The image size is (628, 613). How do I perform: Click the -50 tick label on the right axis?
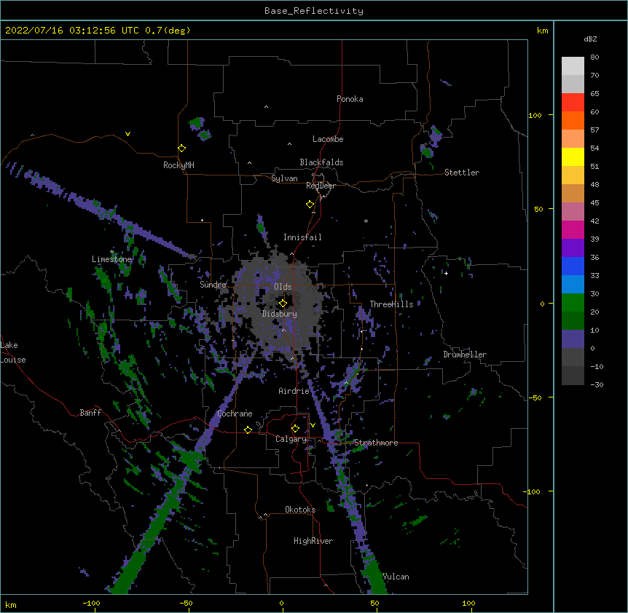click(535, 398)
